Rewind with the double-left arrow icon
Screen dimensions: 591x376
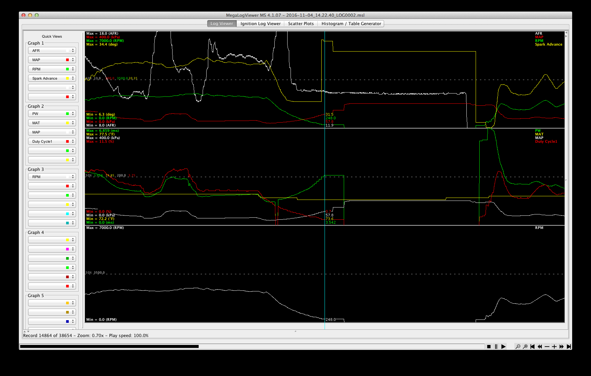[x=540, y=347]
